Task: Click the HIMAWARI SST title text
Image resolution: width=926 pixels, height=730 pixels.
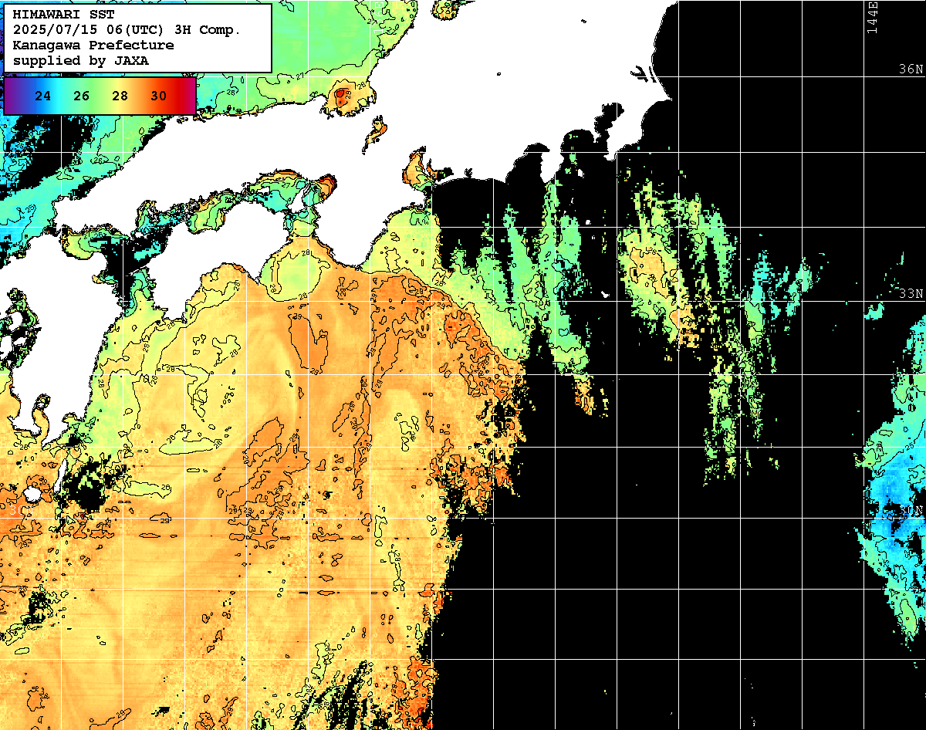Action: (63, 15)
